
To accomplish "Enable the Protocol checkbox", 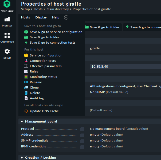I will tap(82, 129).
